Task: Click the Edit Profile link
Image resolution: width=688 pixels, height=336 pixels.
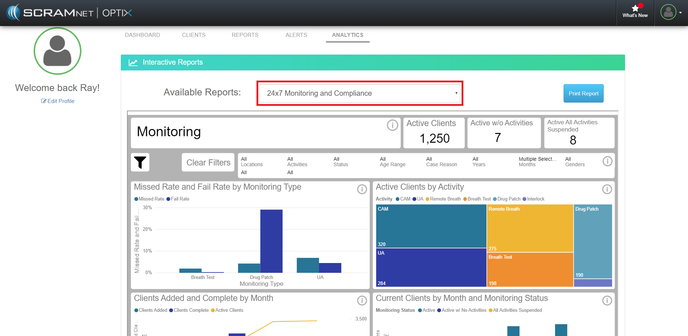Action: 58,101
